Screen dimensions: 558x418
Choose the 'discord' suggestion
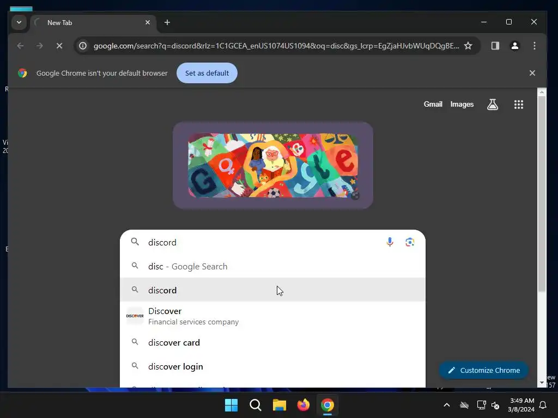click(272, 290)
